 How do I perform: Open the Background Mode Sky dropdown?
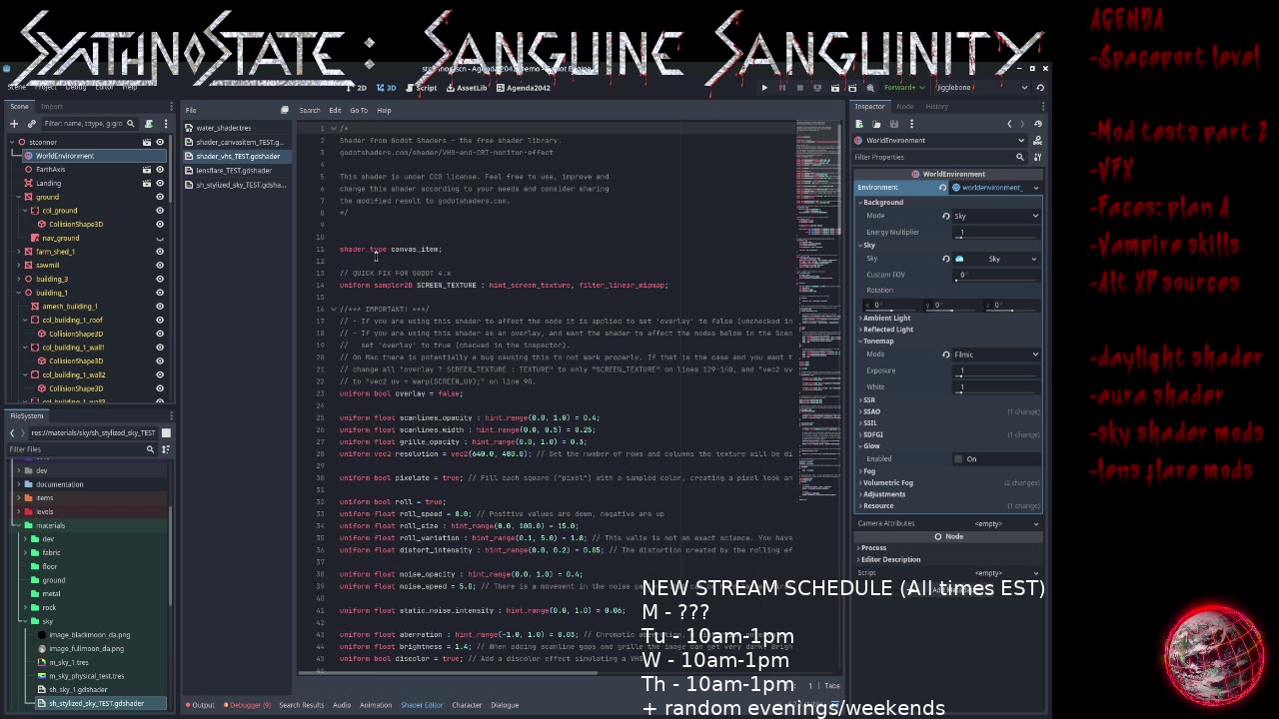pyautogui.click(x=996, y=216)
